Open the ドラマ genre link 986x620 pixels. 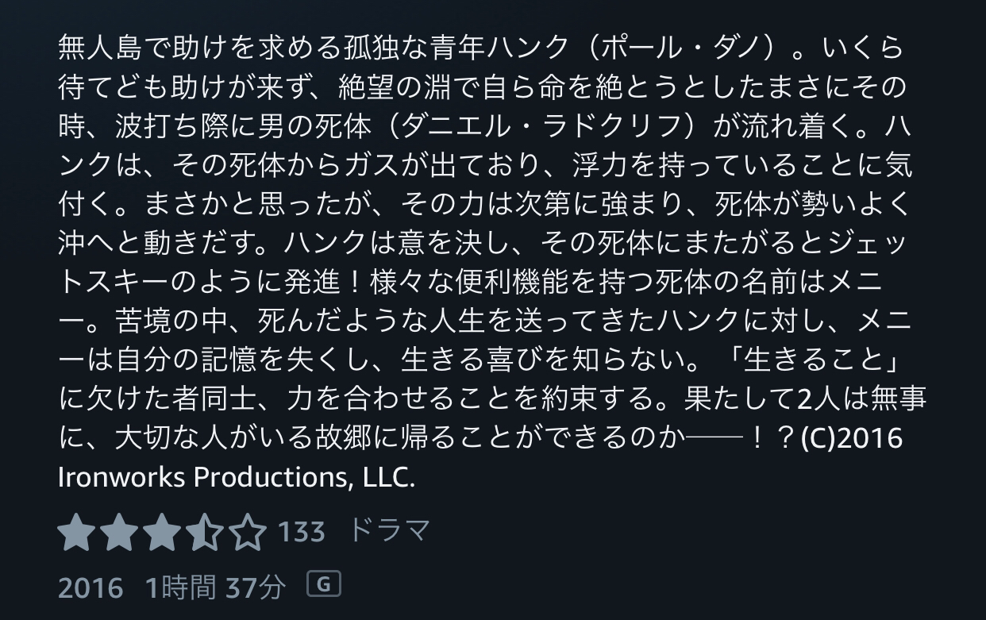pyautogui.click(x=390, y=530)
